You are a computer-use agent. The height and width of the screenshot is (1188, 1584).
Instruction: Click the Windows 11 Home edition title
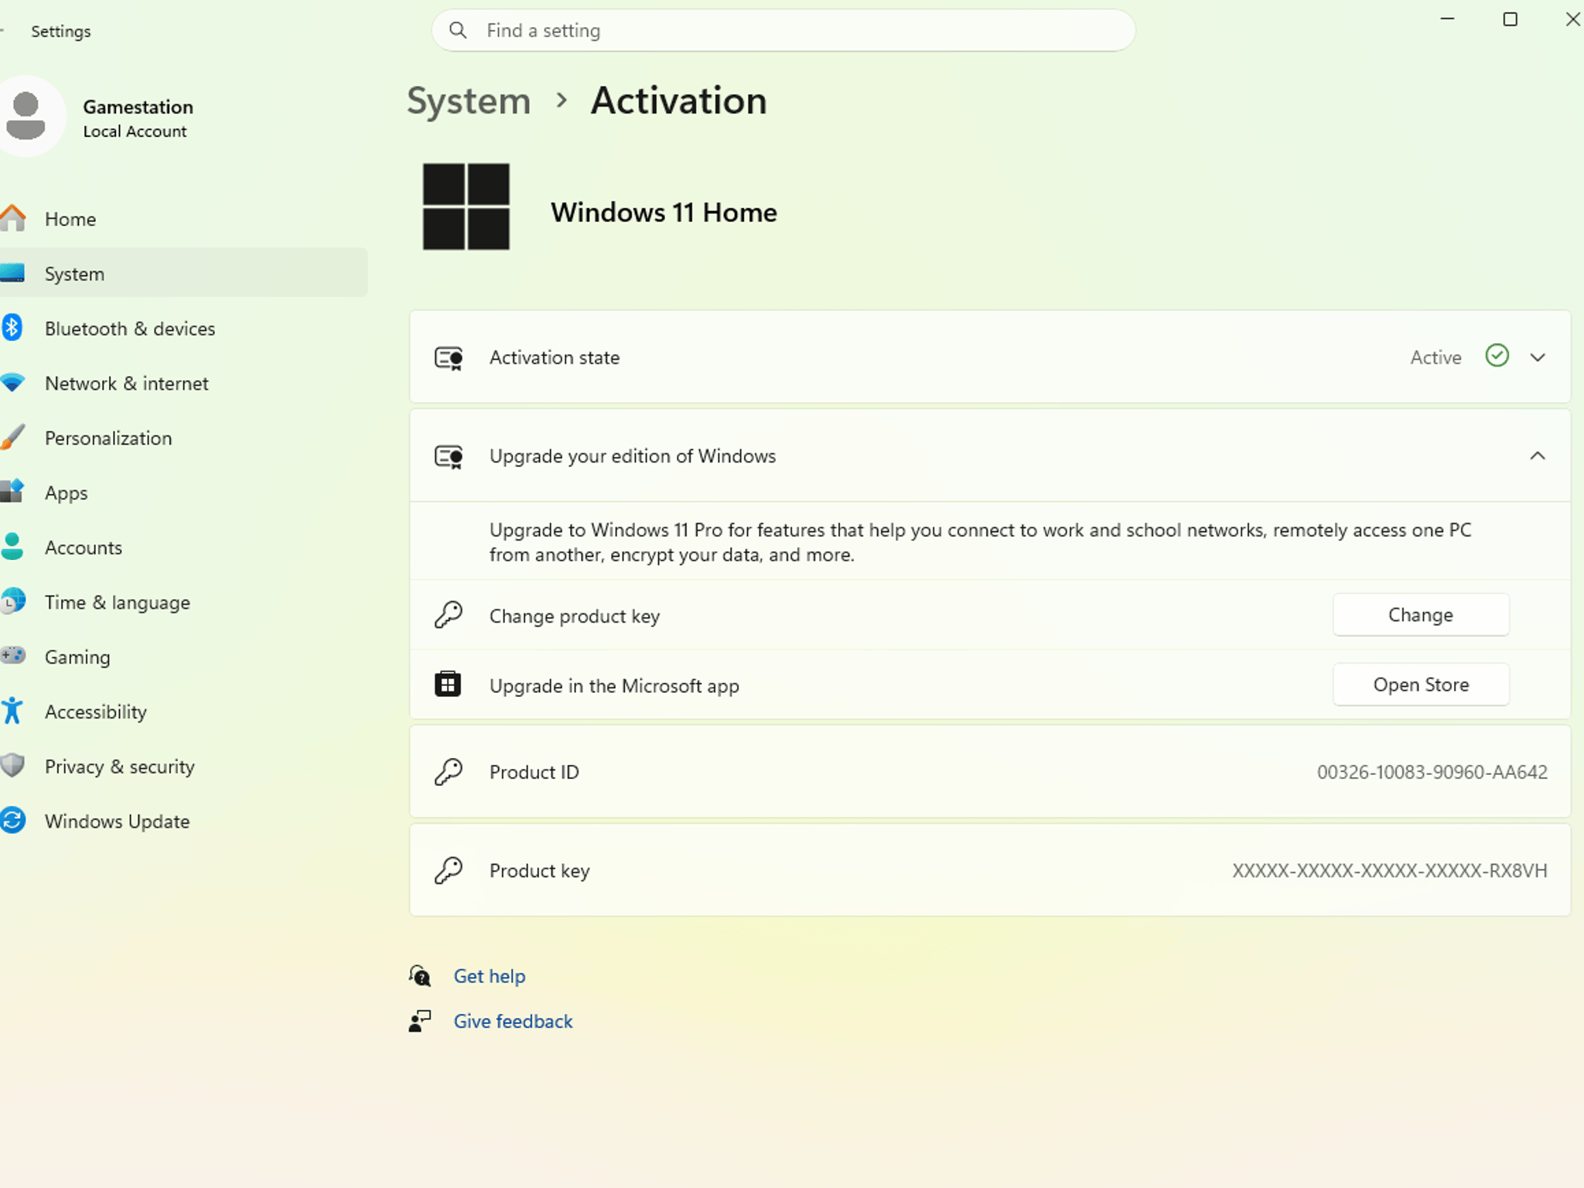coord(664,212)
